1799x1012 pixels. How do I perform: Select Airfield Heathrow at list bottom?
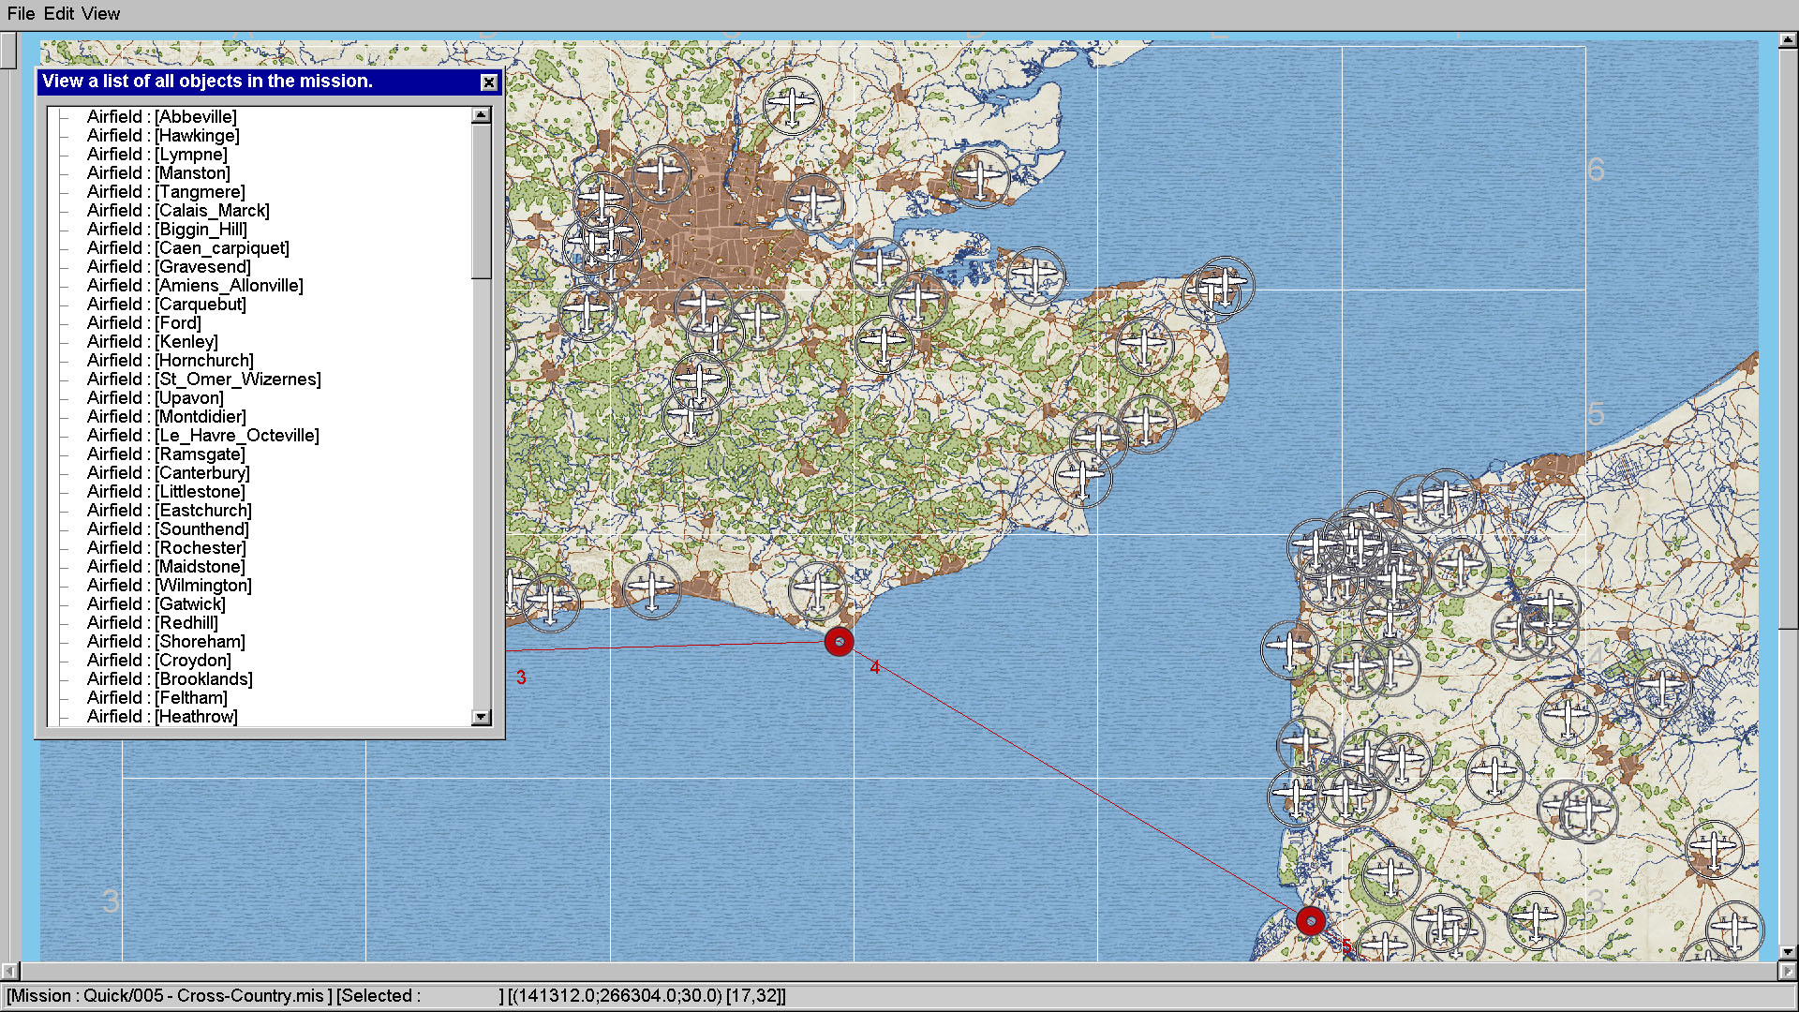162,717
